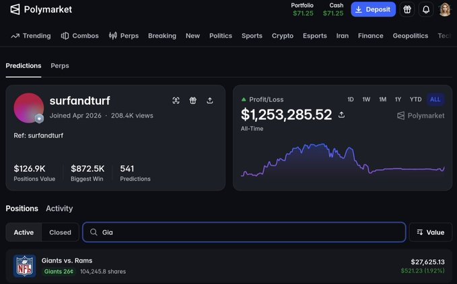Select the 1Y profit/loss range
The height and width of the screenshot is (284, 457).
(398, 99)
